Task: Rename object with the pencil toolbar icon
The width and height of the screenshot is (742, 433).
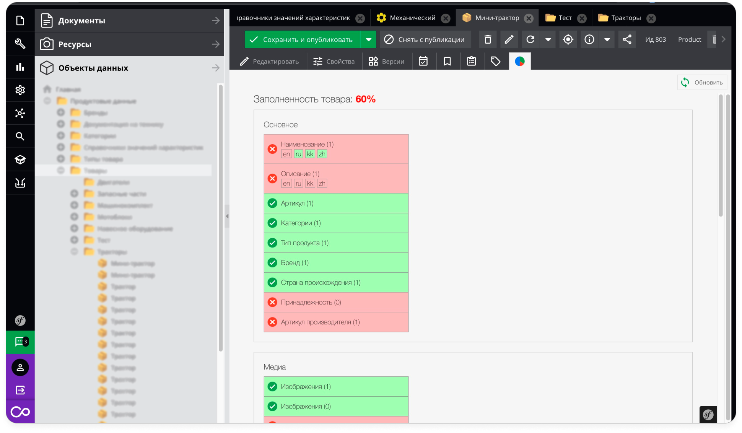Action: (509, 39)
